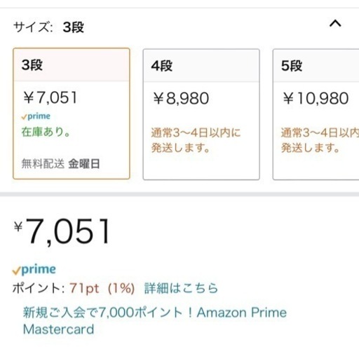Open the Amazon Prime Mastercard offer link
This screenshot has height=347, width=359.
point(155,320)
